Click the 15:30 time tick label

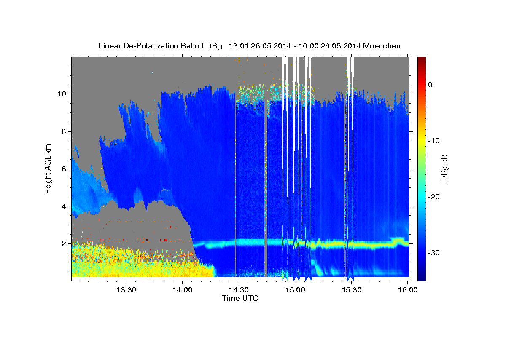(352, 290)
